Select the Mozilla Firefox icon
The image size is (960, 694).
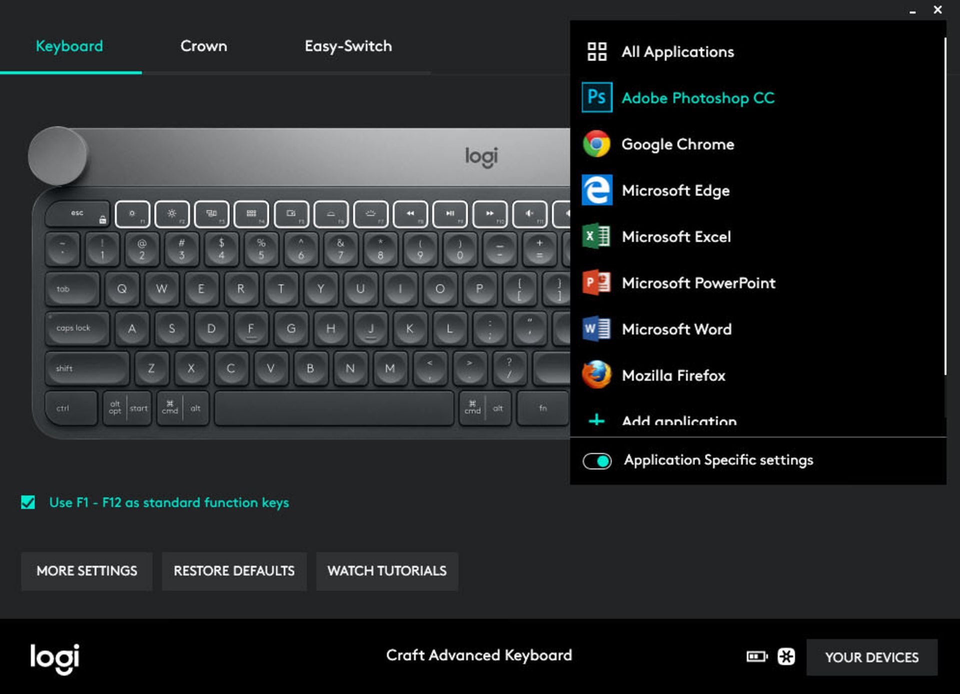pyautogui.click(x=597, y=375)
